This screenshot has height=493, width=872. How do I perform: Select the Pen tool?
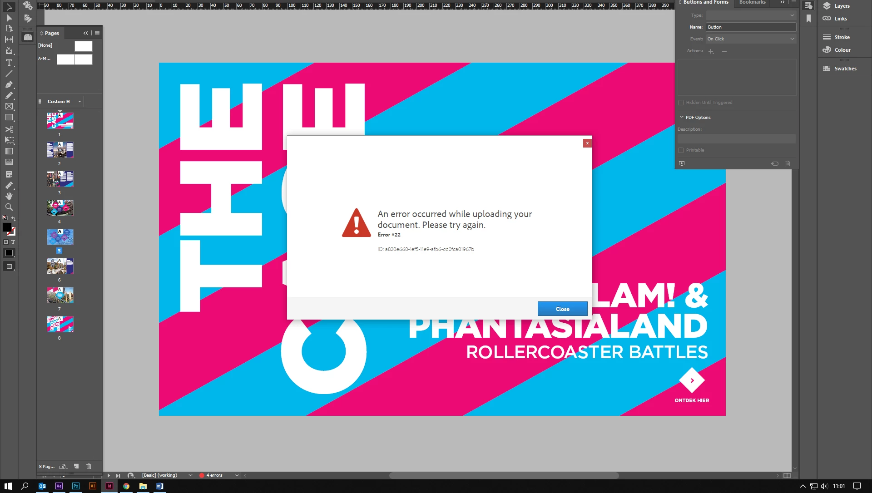point(9,84)
